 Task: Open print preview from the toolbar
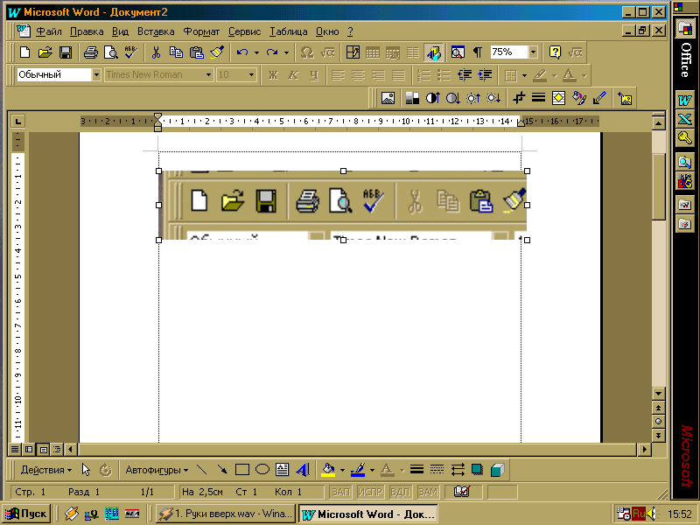coord(111,52)
